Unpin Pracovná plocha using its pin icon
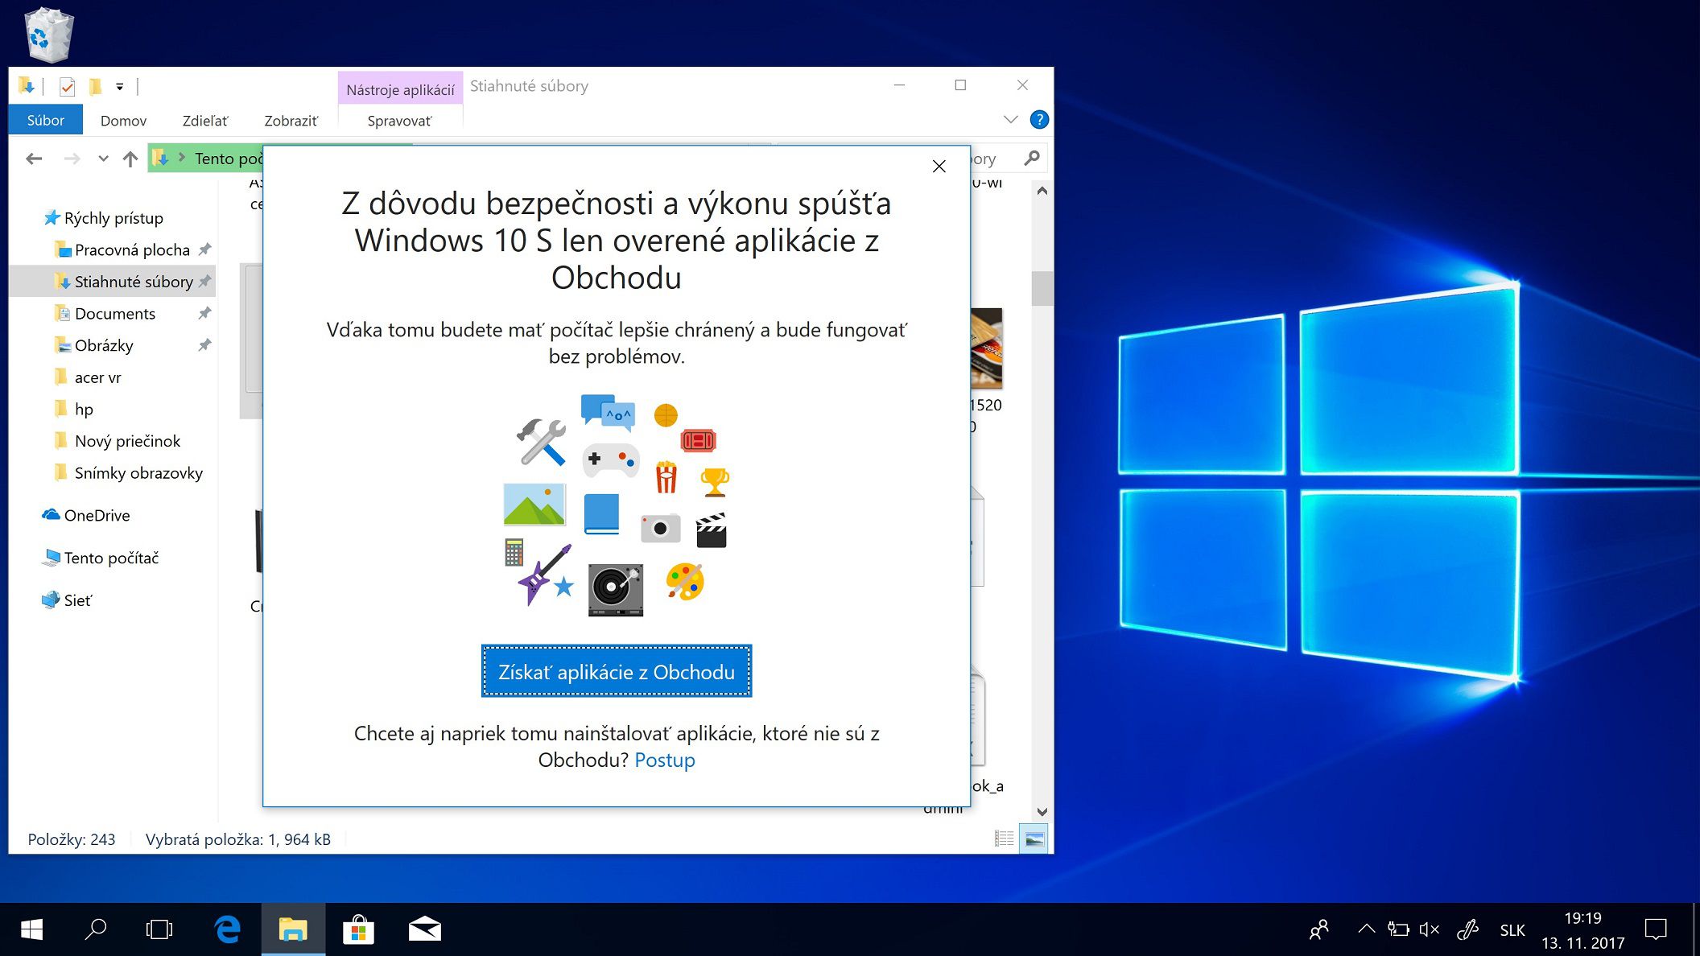The width and height of the screenshot is (1700, 956). coord(204,249)
